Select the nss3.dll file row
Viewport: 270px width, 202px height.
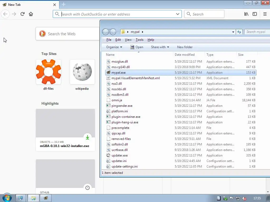[x=181, y=84]
